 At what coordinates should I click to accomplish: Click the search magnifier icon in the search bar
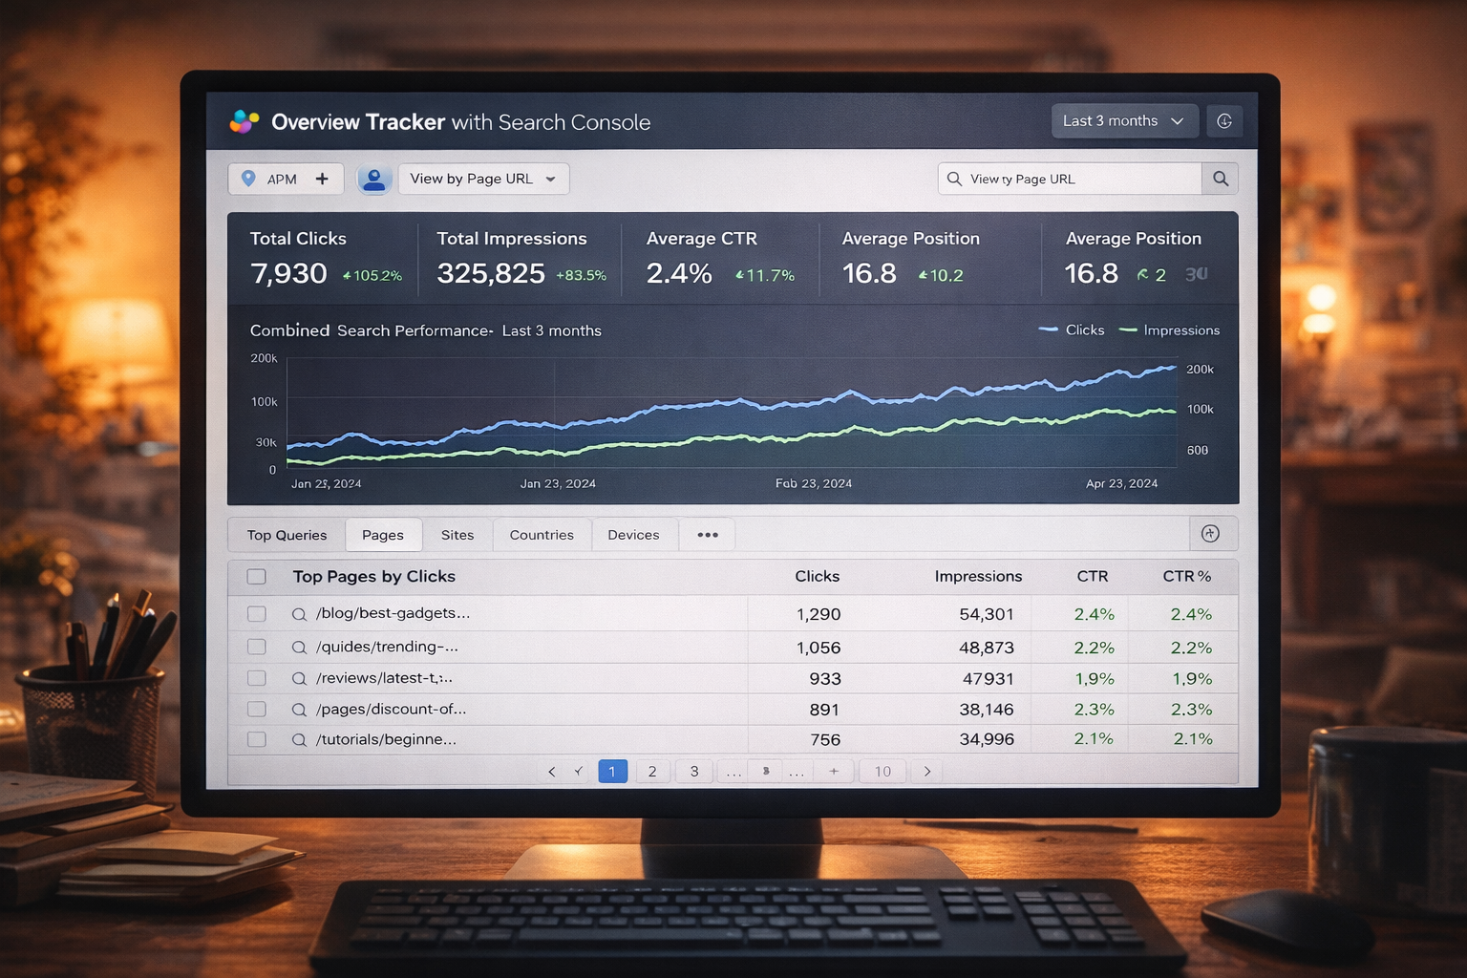(x=1220, y=179)
